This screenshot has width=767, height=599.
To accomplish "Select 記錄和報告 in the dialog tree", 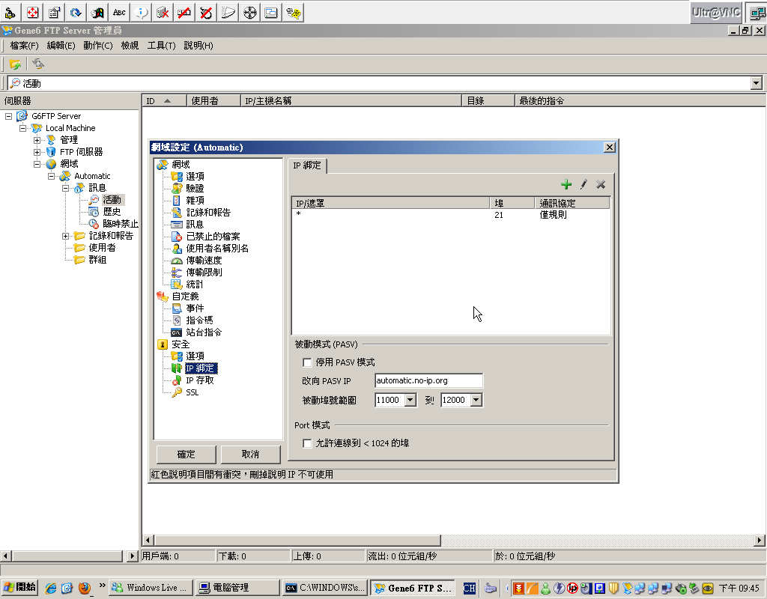I will (208, 212).
